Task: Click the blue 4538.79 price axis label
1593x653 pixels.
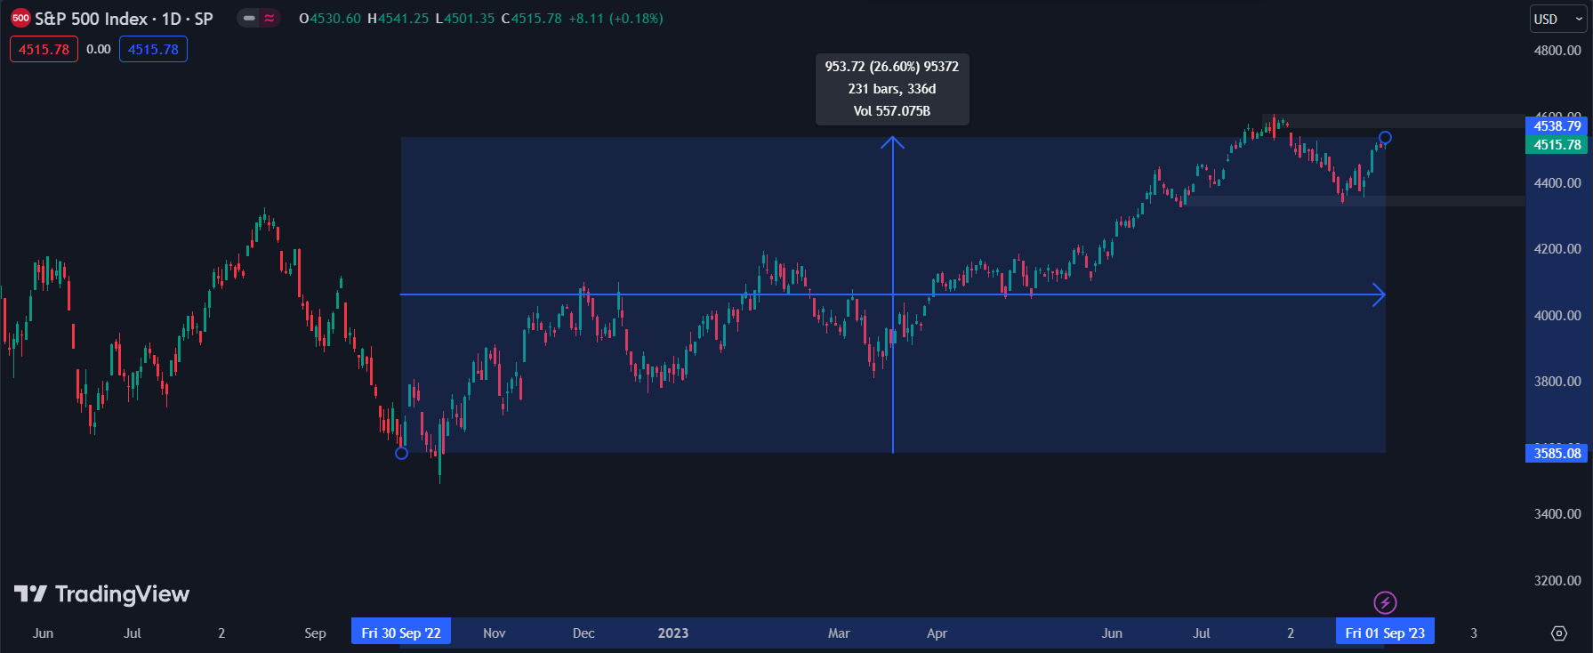Action: [x=1557, y=126]
